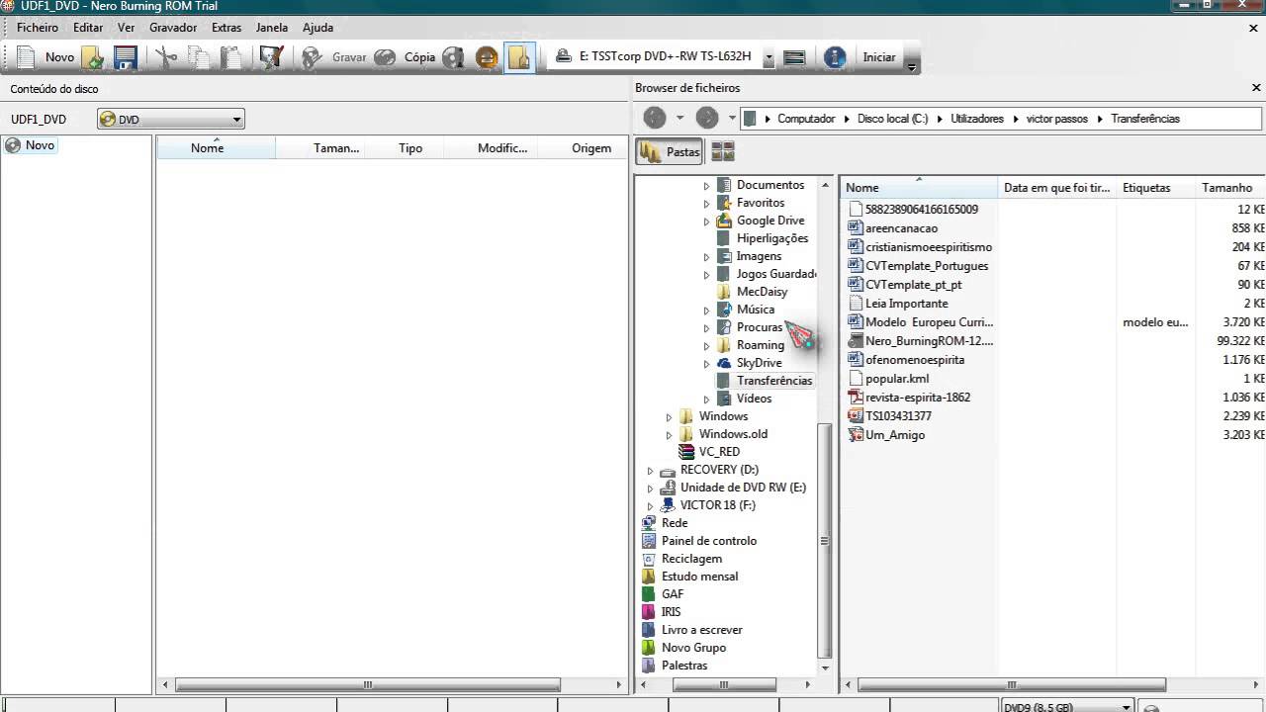This screenshot has width=1266, height=712.
Task: Select the file revista-espirita-1862
Action: coord(918,398)
